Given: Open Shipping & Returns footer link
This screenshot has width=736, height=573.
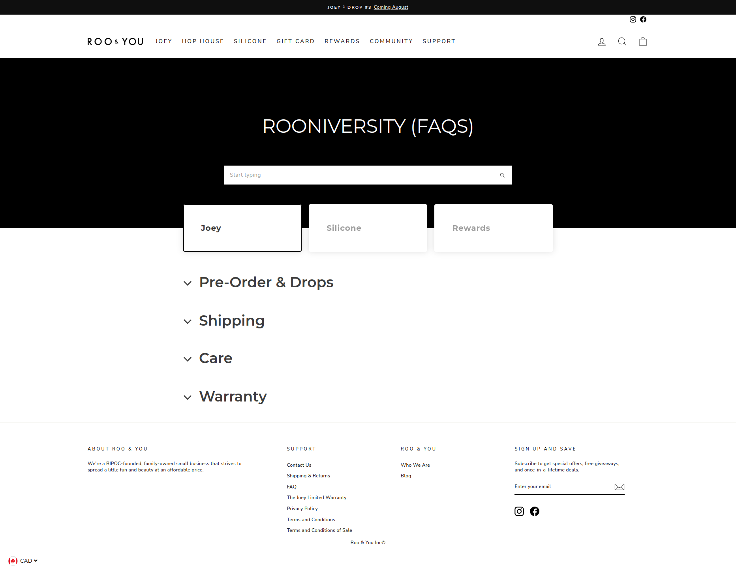Looking at the screenshot, I should pyautogui.click(x=308, y=476).
